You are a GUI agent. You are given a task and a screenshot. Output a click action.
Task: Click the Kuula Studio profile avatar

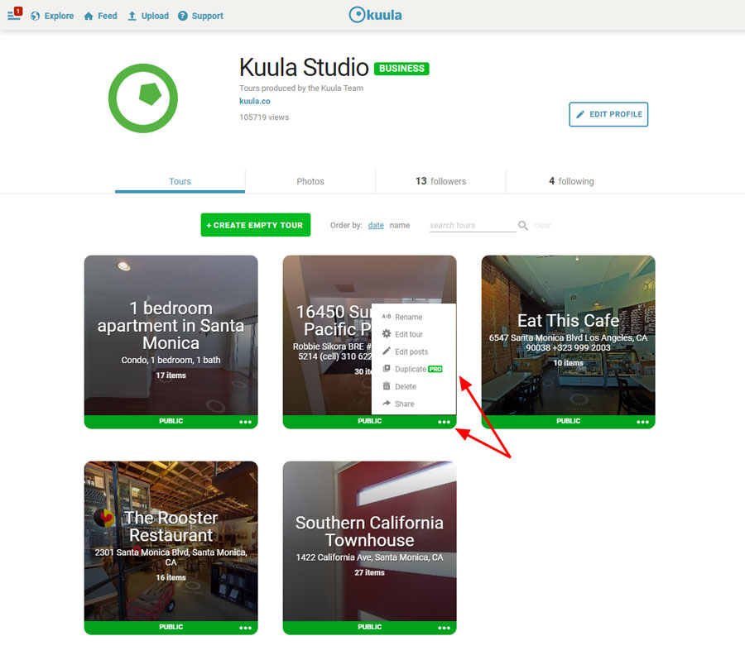coord(143,98)
